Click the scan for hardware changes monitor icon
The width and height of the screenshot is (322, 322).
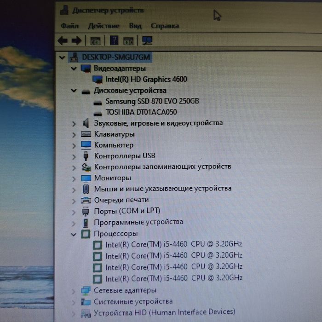click(147, 40)
